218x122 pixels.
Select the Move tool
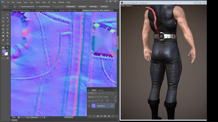coord(7,14)
